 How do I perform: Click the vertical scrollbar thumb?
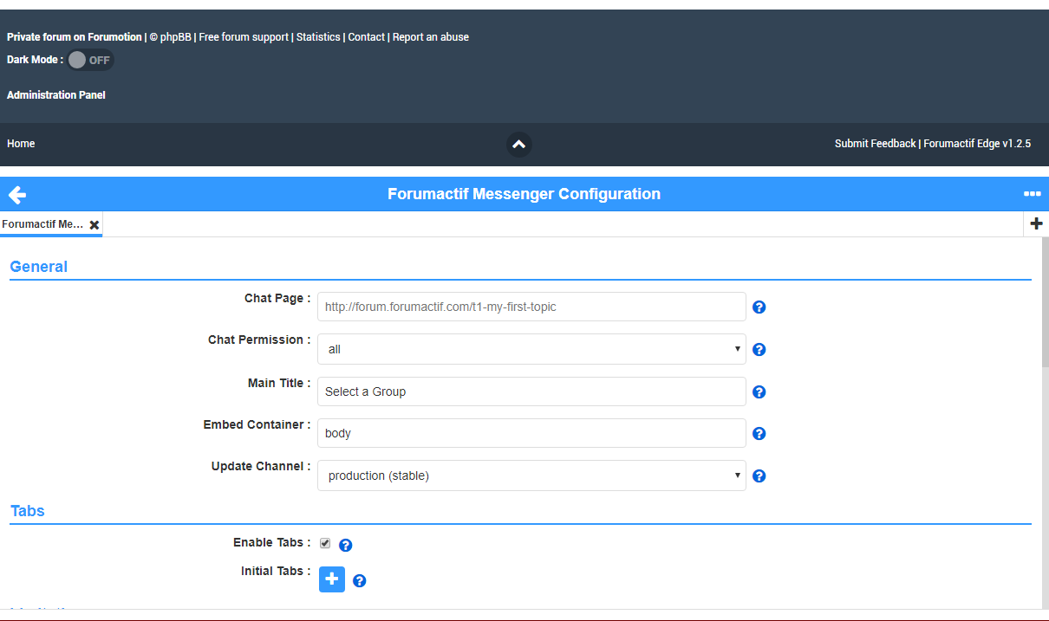click(x=1046, y=303)
